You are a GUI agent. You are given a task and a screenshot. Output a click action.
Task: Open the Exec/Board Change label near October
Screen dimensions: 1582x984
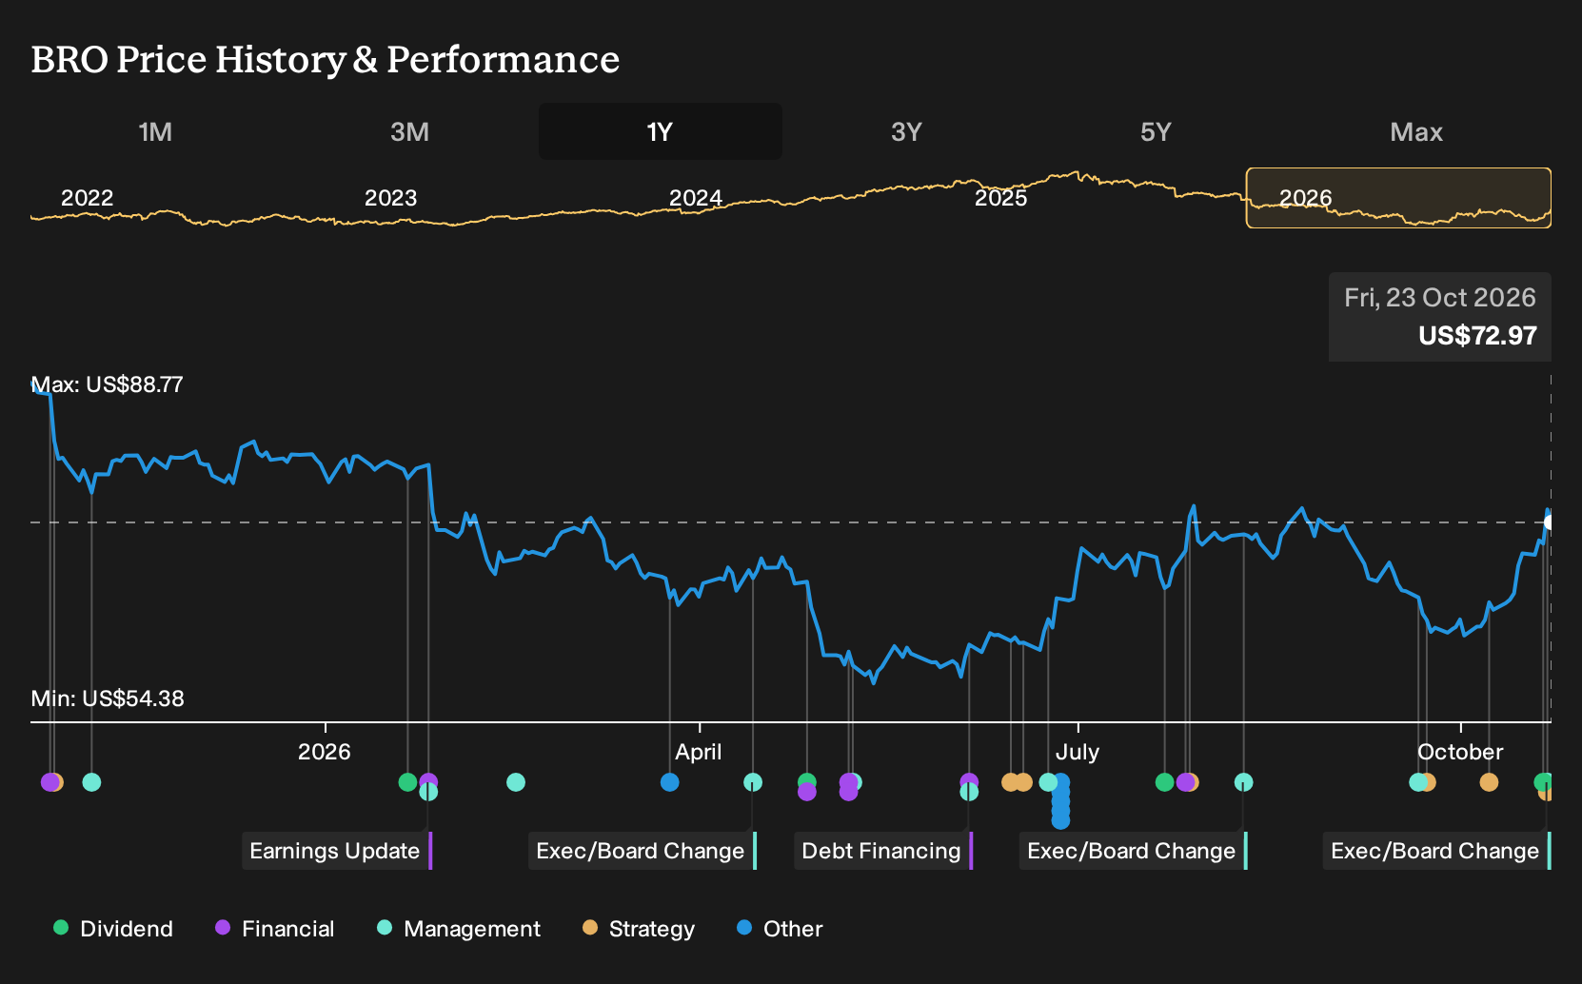click(x=1437, y=851)
